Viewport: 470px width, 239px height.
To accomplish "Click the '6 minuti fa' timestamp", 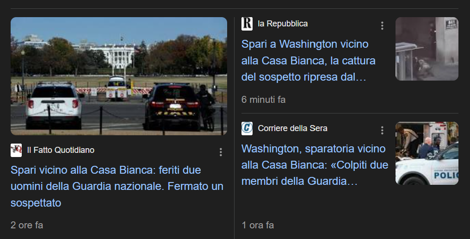I will click(x=264, y=100).
